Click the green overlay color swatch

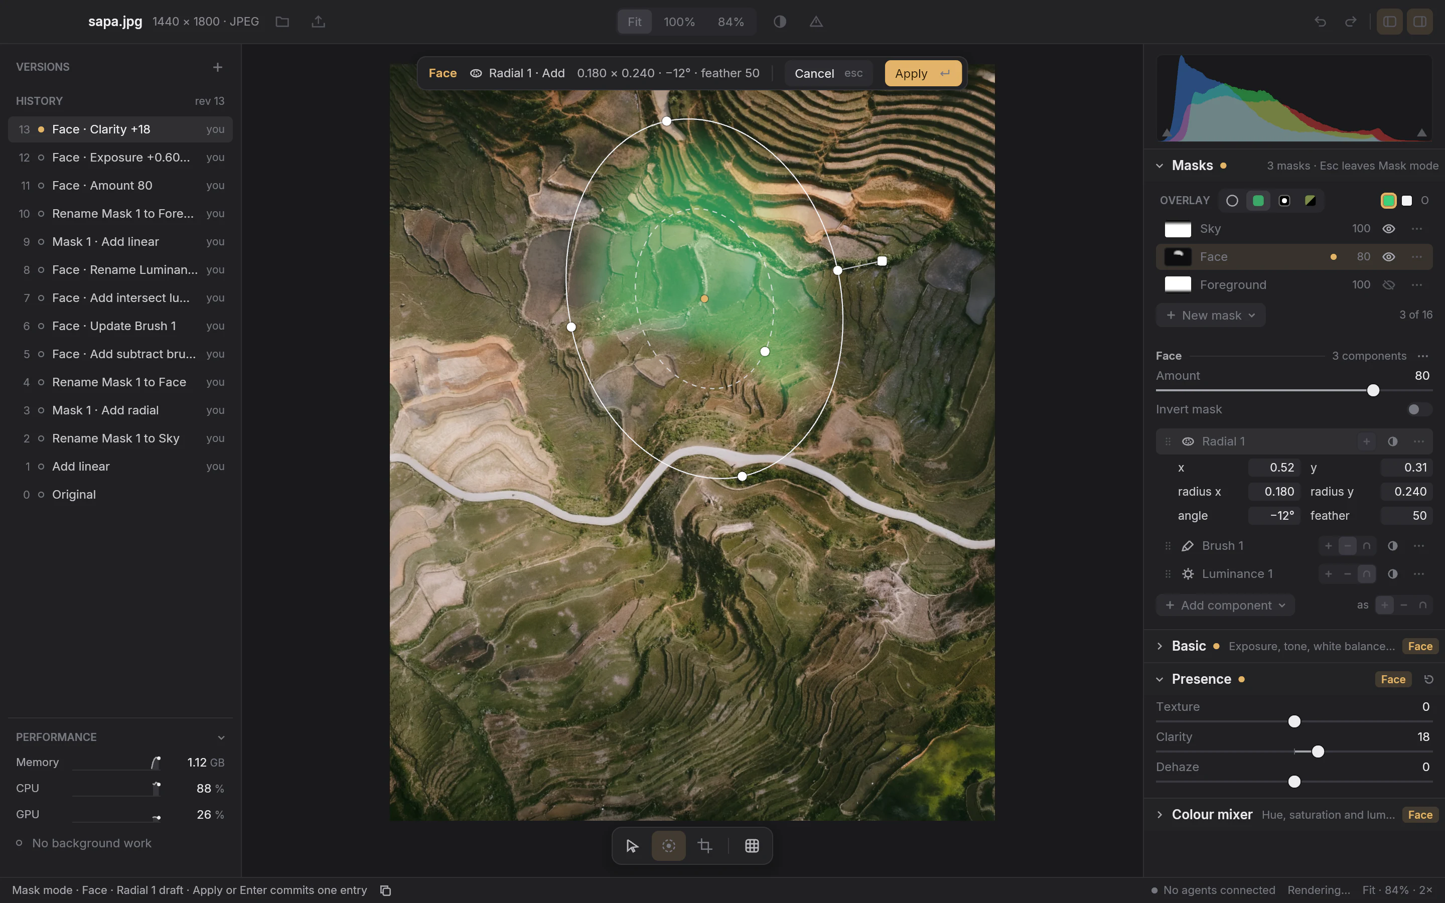point(1388,201)
